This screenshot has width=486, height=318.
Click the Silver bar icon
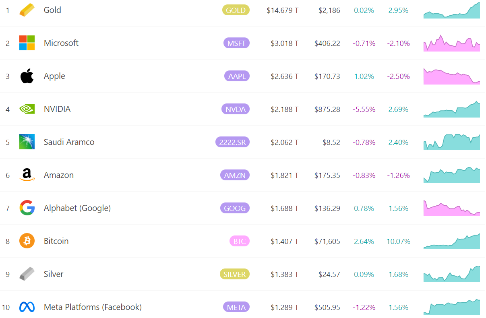pos(27,274)
